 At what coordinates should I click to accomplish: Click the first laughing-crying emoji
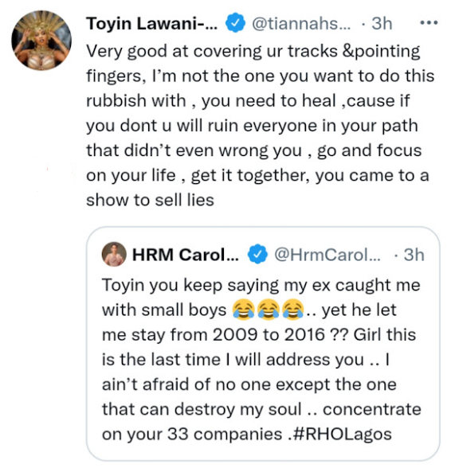(x=244, y=310)
